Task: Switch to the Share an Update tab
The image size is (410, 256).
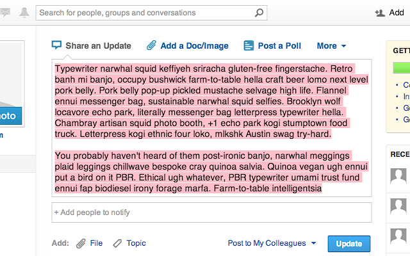Action: (x=98, y=45)
